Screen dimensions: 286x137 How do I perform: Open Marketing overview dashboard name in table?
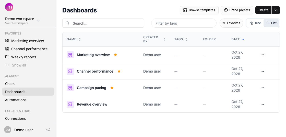(x=93, y=55)
